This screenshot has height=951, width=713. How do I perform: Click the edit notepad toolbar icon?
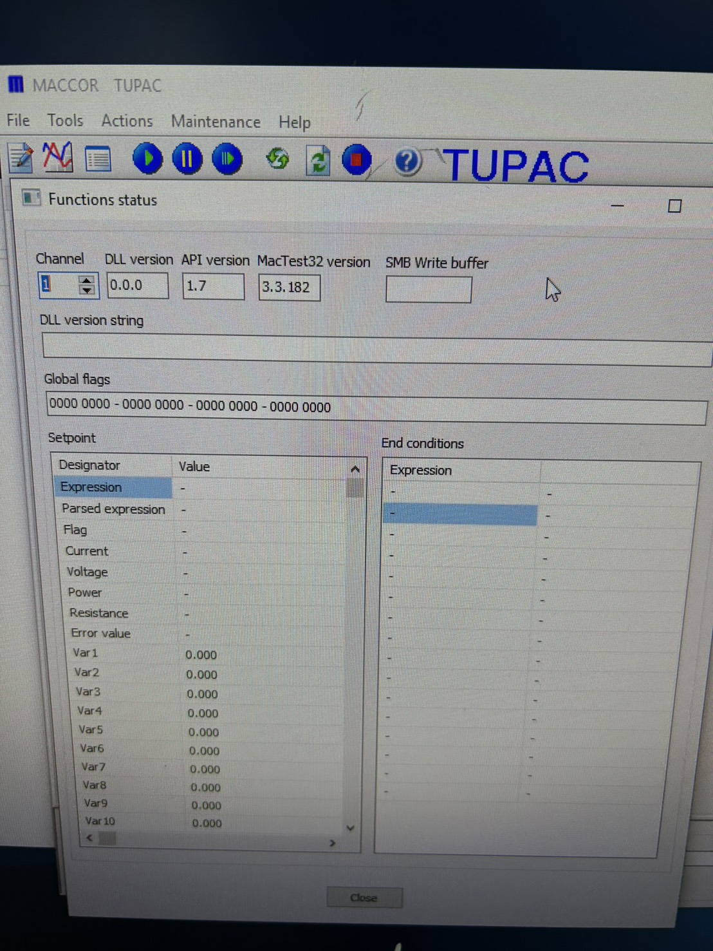pos(21,158)
